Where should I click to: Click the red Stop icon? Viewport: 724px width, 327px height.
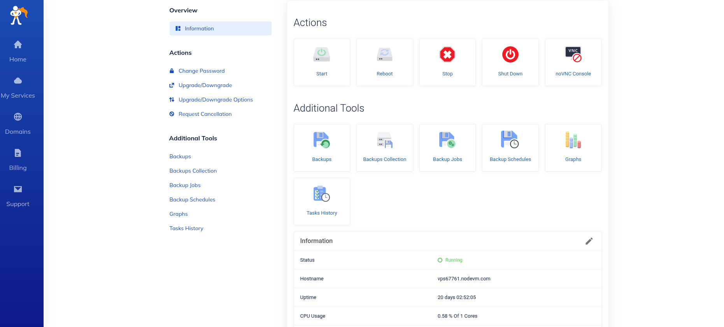click(447, 54)
